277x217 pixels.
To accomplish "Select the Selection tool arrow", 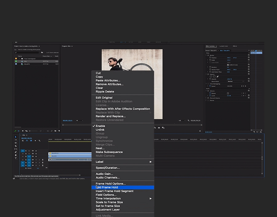I will pos(16,137).
